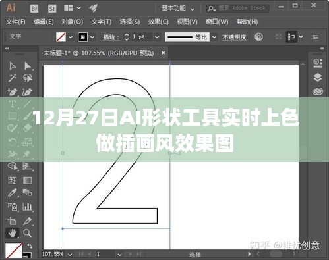Viewport: 329px width, 260px height.
Task: Open the 效果(C) menu
Action: (x=158, y=22)
